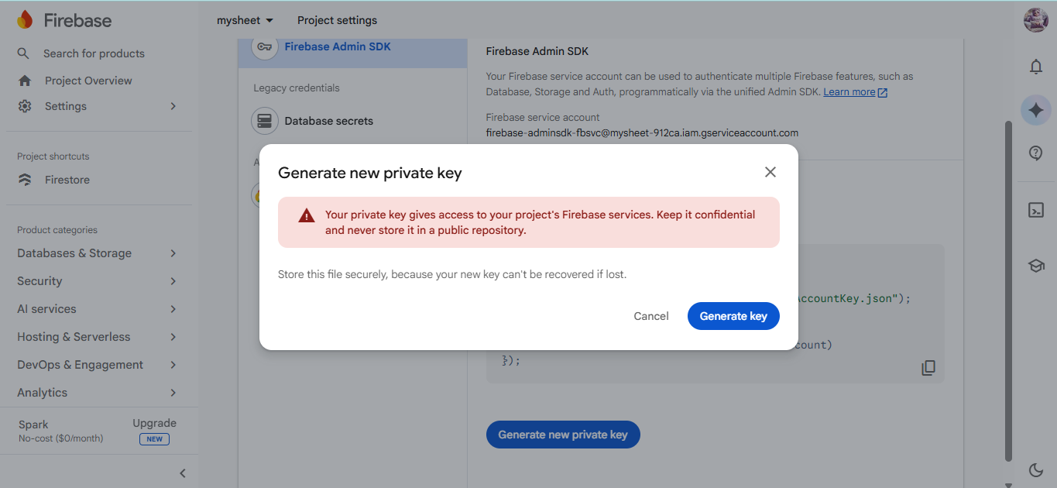Viewport: 1057px width, 488px height.
Task: Click the help question mark icon
Action: (x=1035, y=153)
